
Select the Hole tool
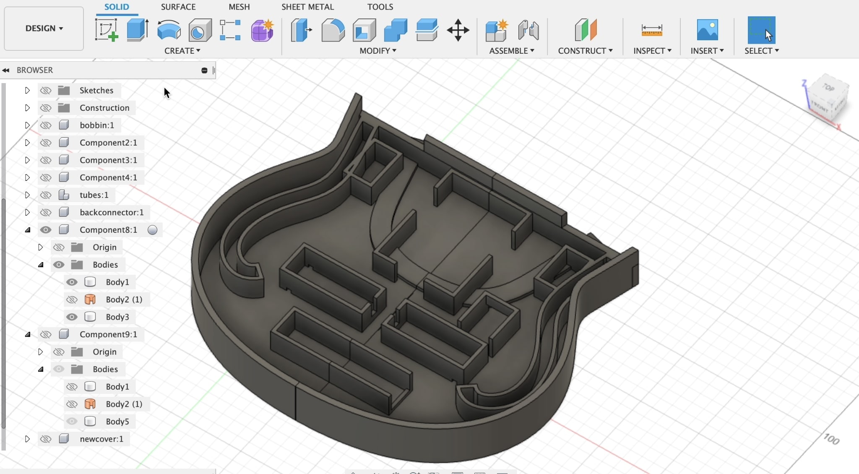coord(200,30)
